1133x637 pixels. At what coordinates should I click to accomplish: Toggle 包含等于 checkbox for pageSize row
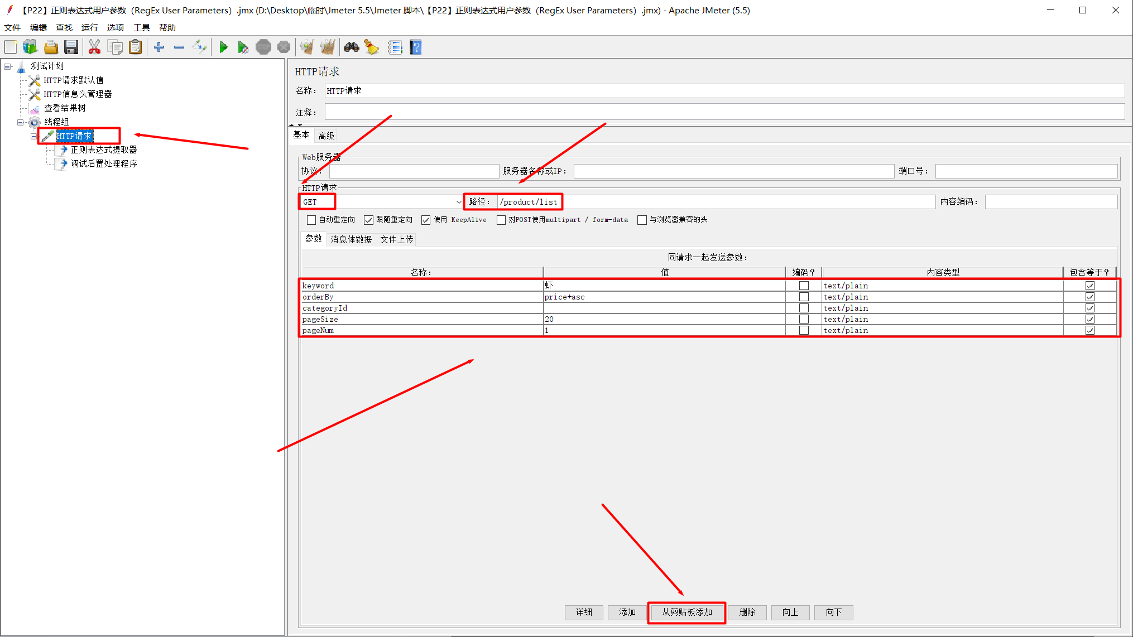[1090, 319]
